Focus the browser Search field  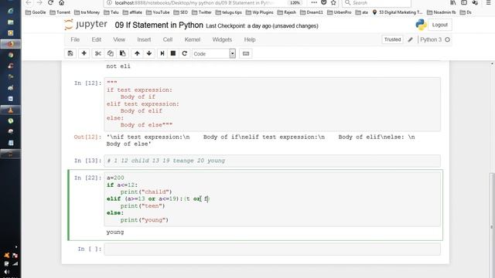[377, 2]
